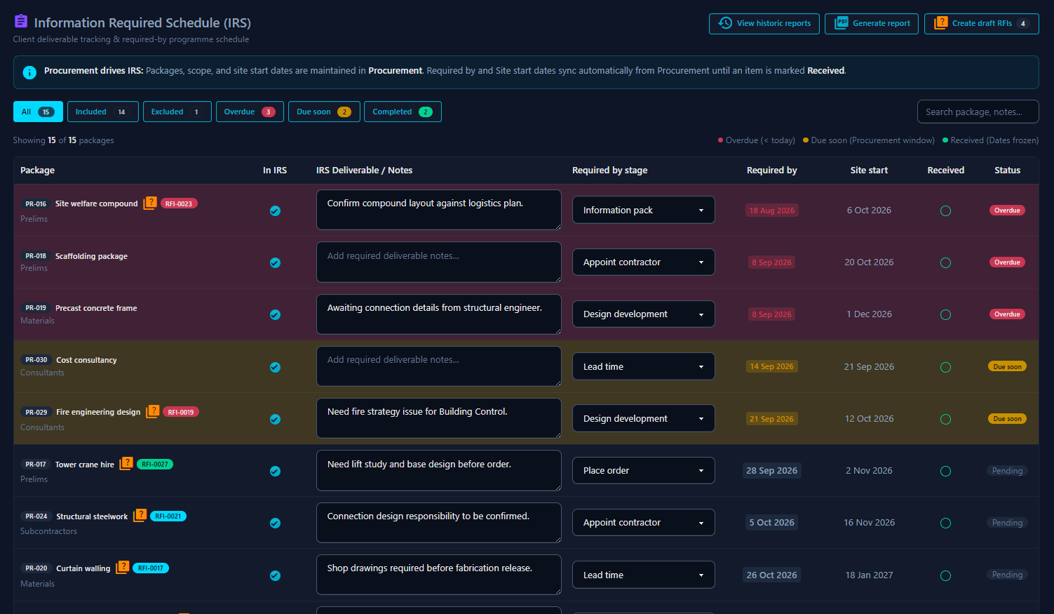
Task: Open the RFI-0017 tag
Action: pos(151,568)
